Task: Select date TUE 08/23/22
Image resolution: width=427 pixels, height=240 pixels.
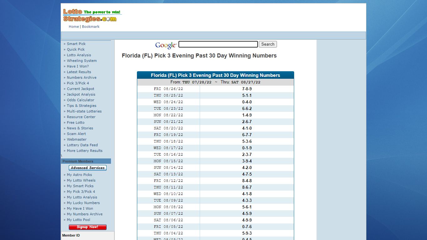Action: [168, 108]
